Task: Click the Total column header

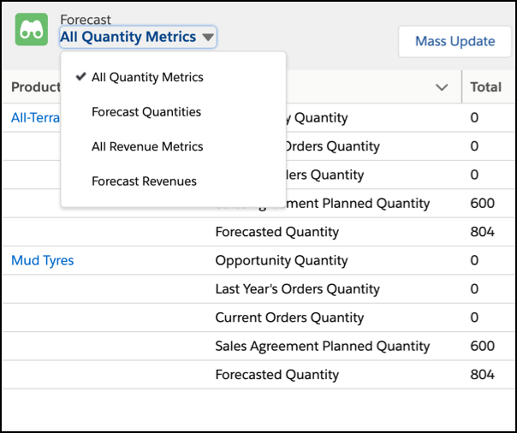Action: click(x=486, y=87)
